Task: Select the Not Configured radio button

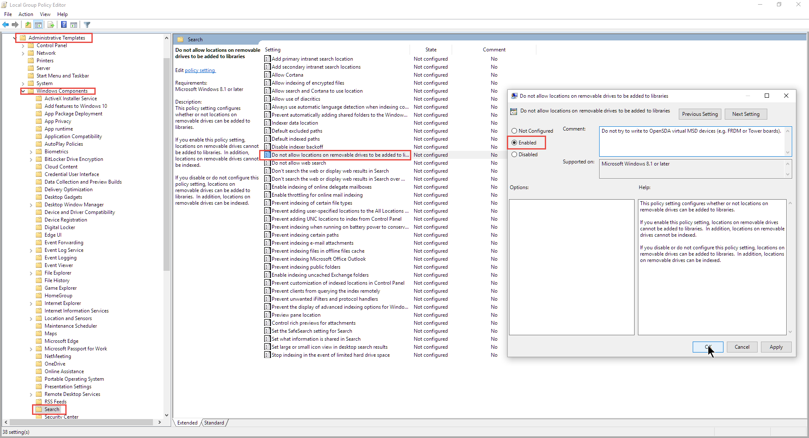Action: click(x=514, y=131)
